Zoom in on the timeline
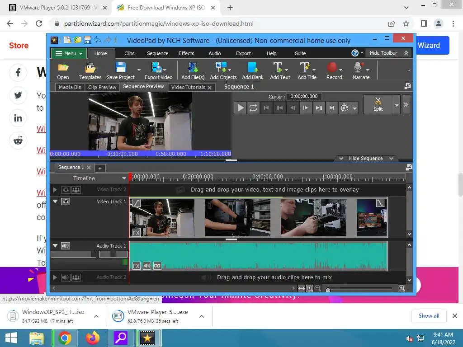The image size is (463, 347). 402,288
